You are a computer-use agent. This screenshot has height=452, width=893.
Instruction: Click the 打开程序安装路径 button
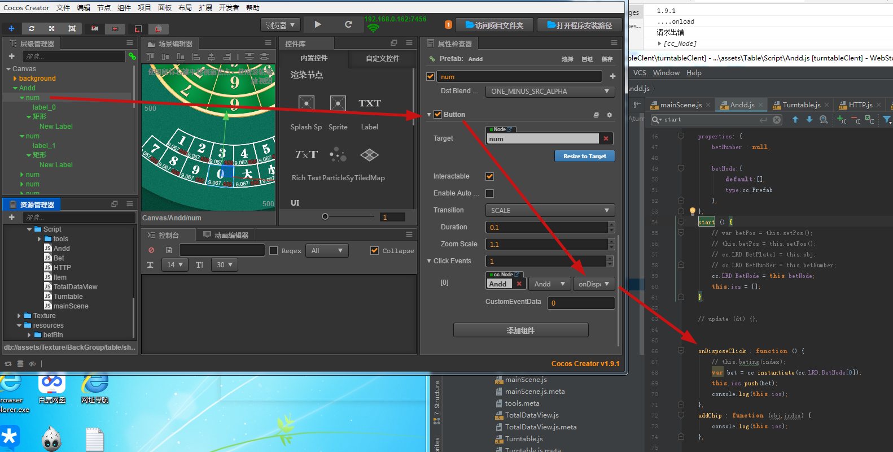coord(579,25)
